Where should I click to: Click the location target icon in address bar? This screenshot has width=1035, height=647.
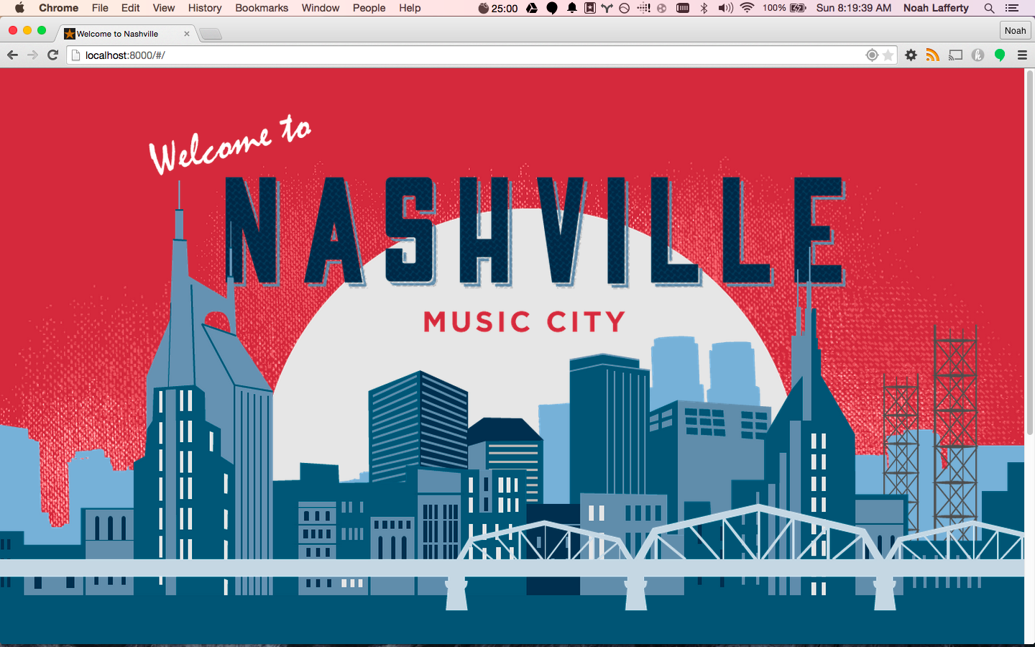tap(872, 55)
